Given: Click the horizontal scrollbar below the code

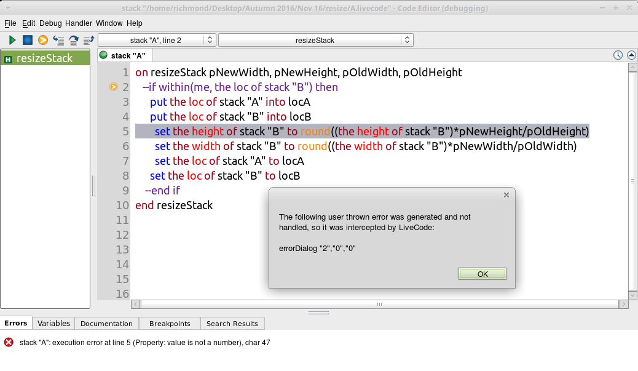Looking at the screenshot, I should [379, 304].
